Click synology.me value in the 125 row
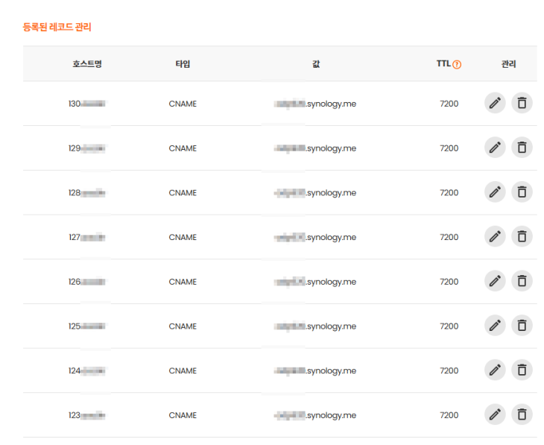Viewport: 544px width, 445px height. point(315,326)
